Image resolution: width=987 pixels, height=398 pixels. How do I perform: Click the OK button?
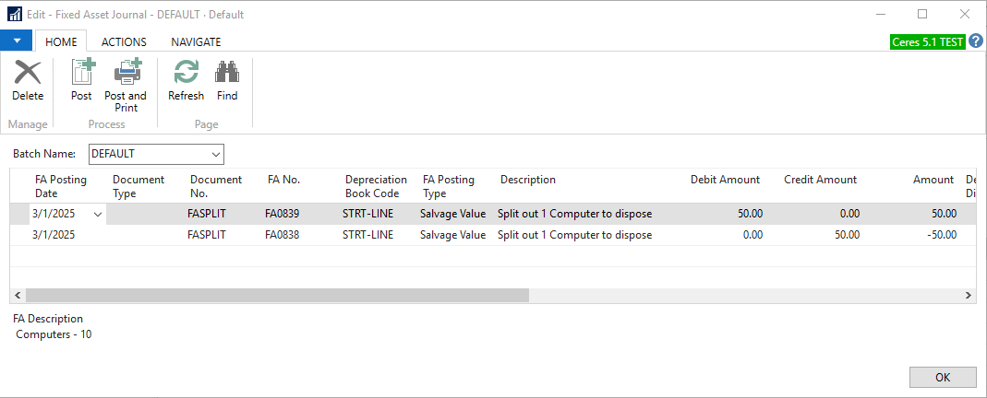coord(942,377)
